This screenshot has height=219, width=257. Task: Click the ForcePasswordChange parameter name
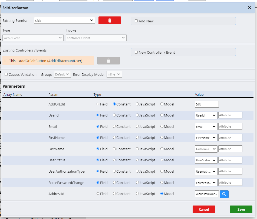pyautogui.click(x=66, y=183)
